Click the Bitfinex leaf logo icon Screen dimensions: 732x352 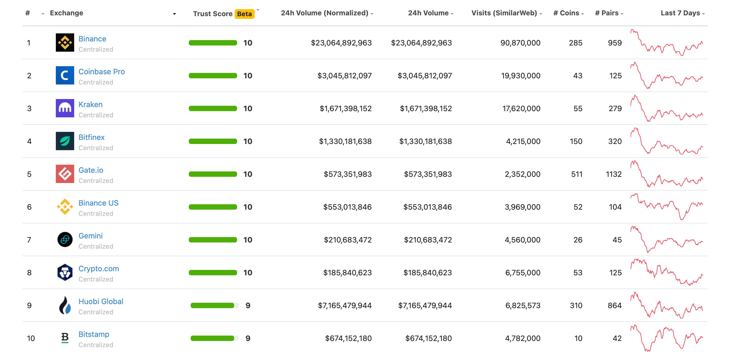65,141
